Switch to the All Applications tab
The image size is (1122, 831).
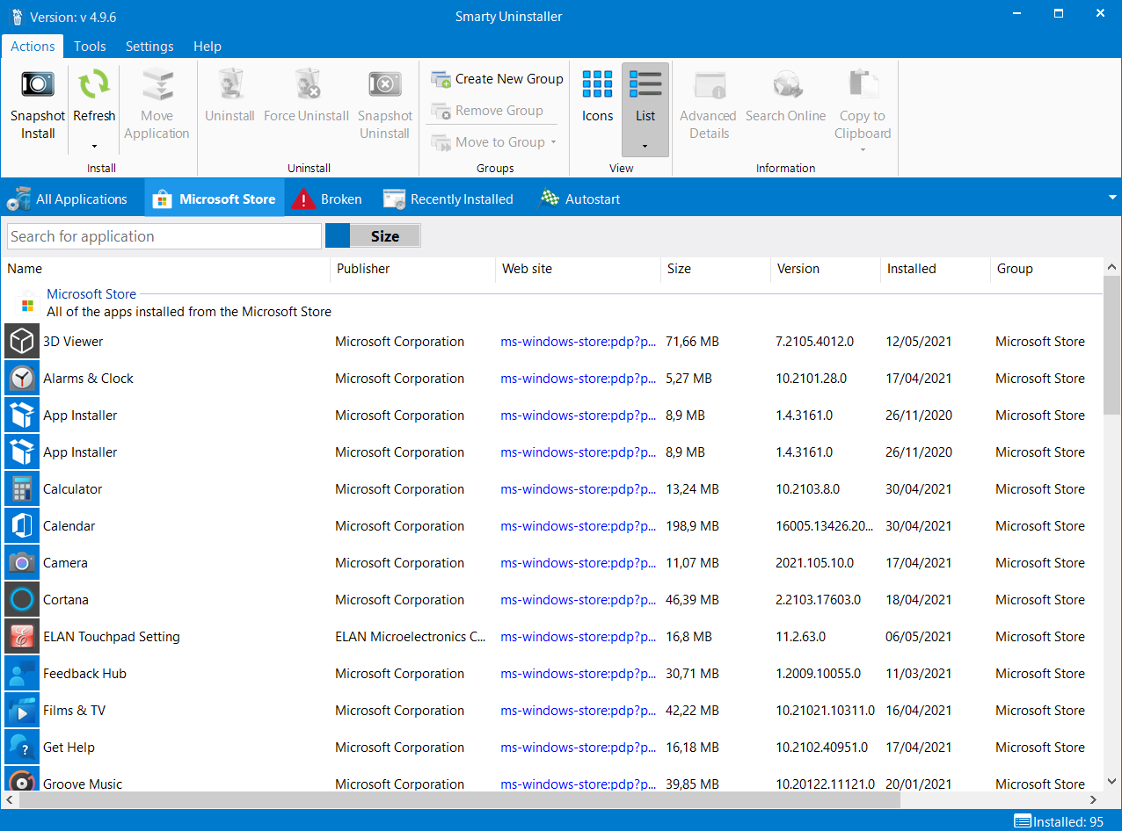click(x=68, y=199)
